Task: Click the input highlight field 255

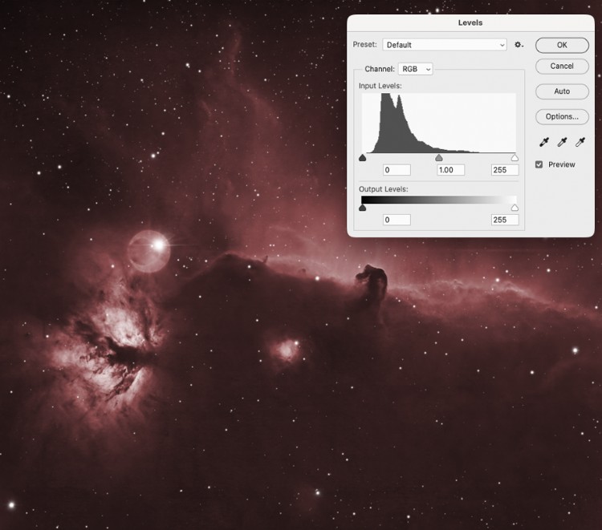Action: click(x=505, y=170)
